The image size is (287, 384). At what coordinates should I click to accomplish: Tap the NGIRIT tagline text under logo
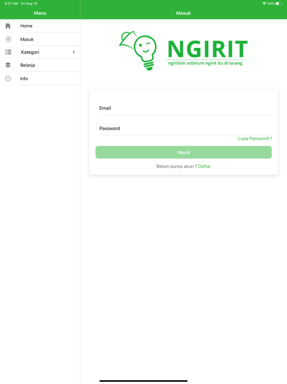pyautogui.click(x=205, y=63)
